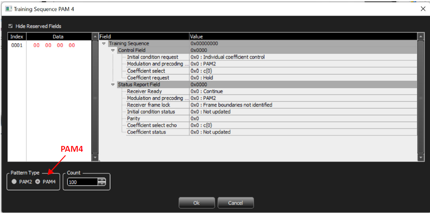Increase Count with the up stepper arrow

pyautogui.click(x=102, y=180)
